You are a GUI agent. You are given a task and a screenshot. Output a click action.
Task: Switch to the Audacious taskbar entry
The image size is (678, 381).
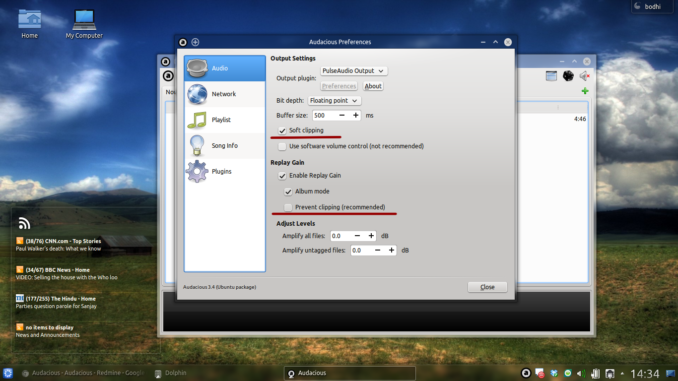(349, 373)
